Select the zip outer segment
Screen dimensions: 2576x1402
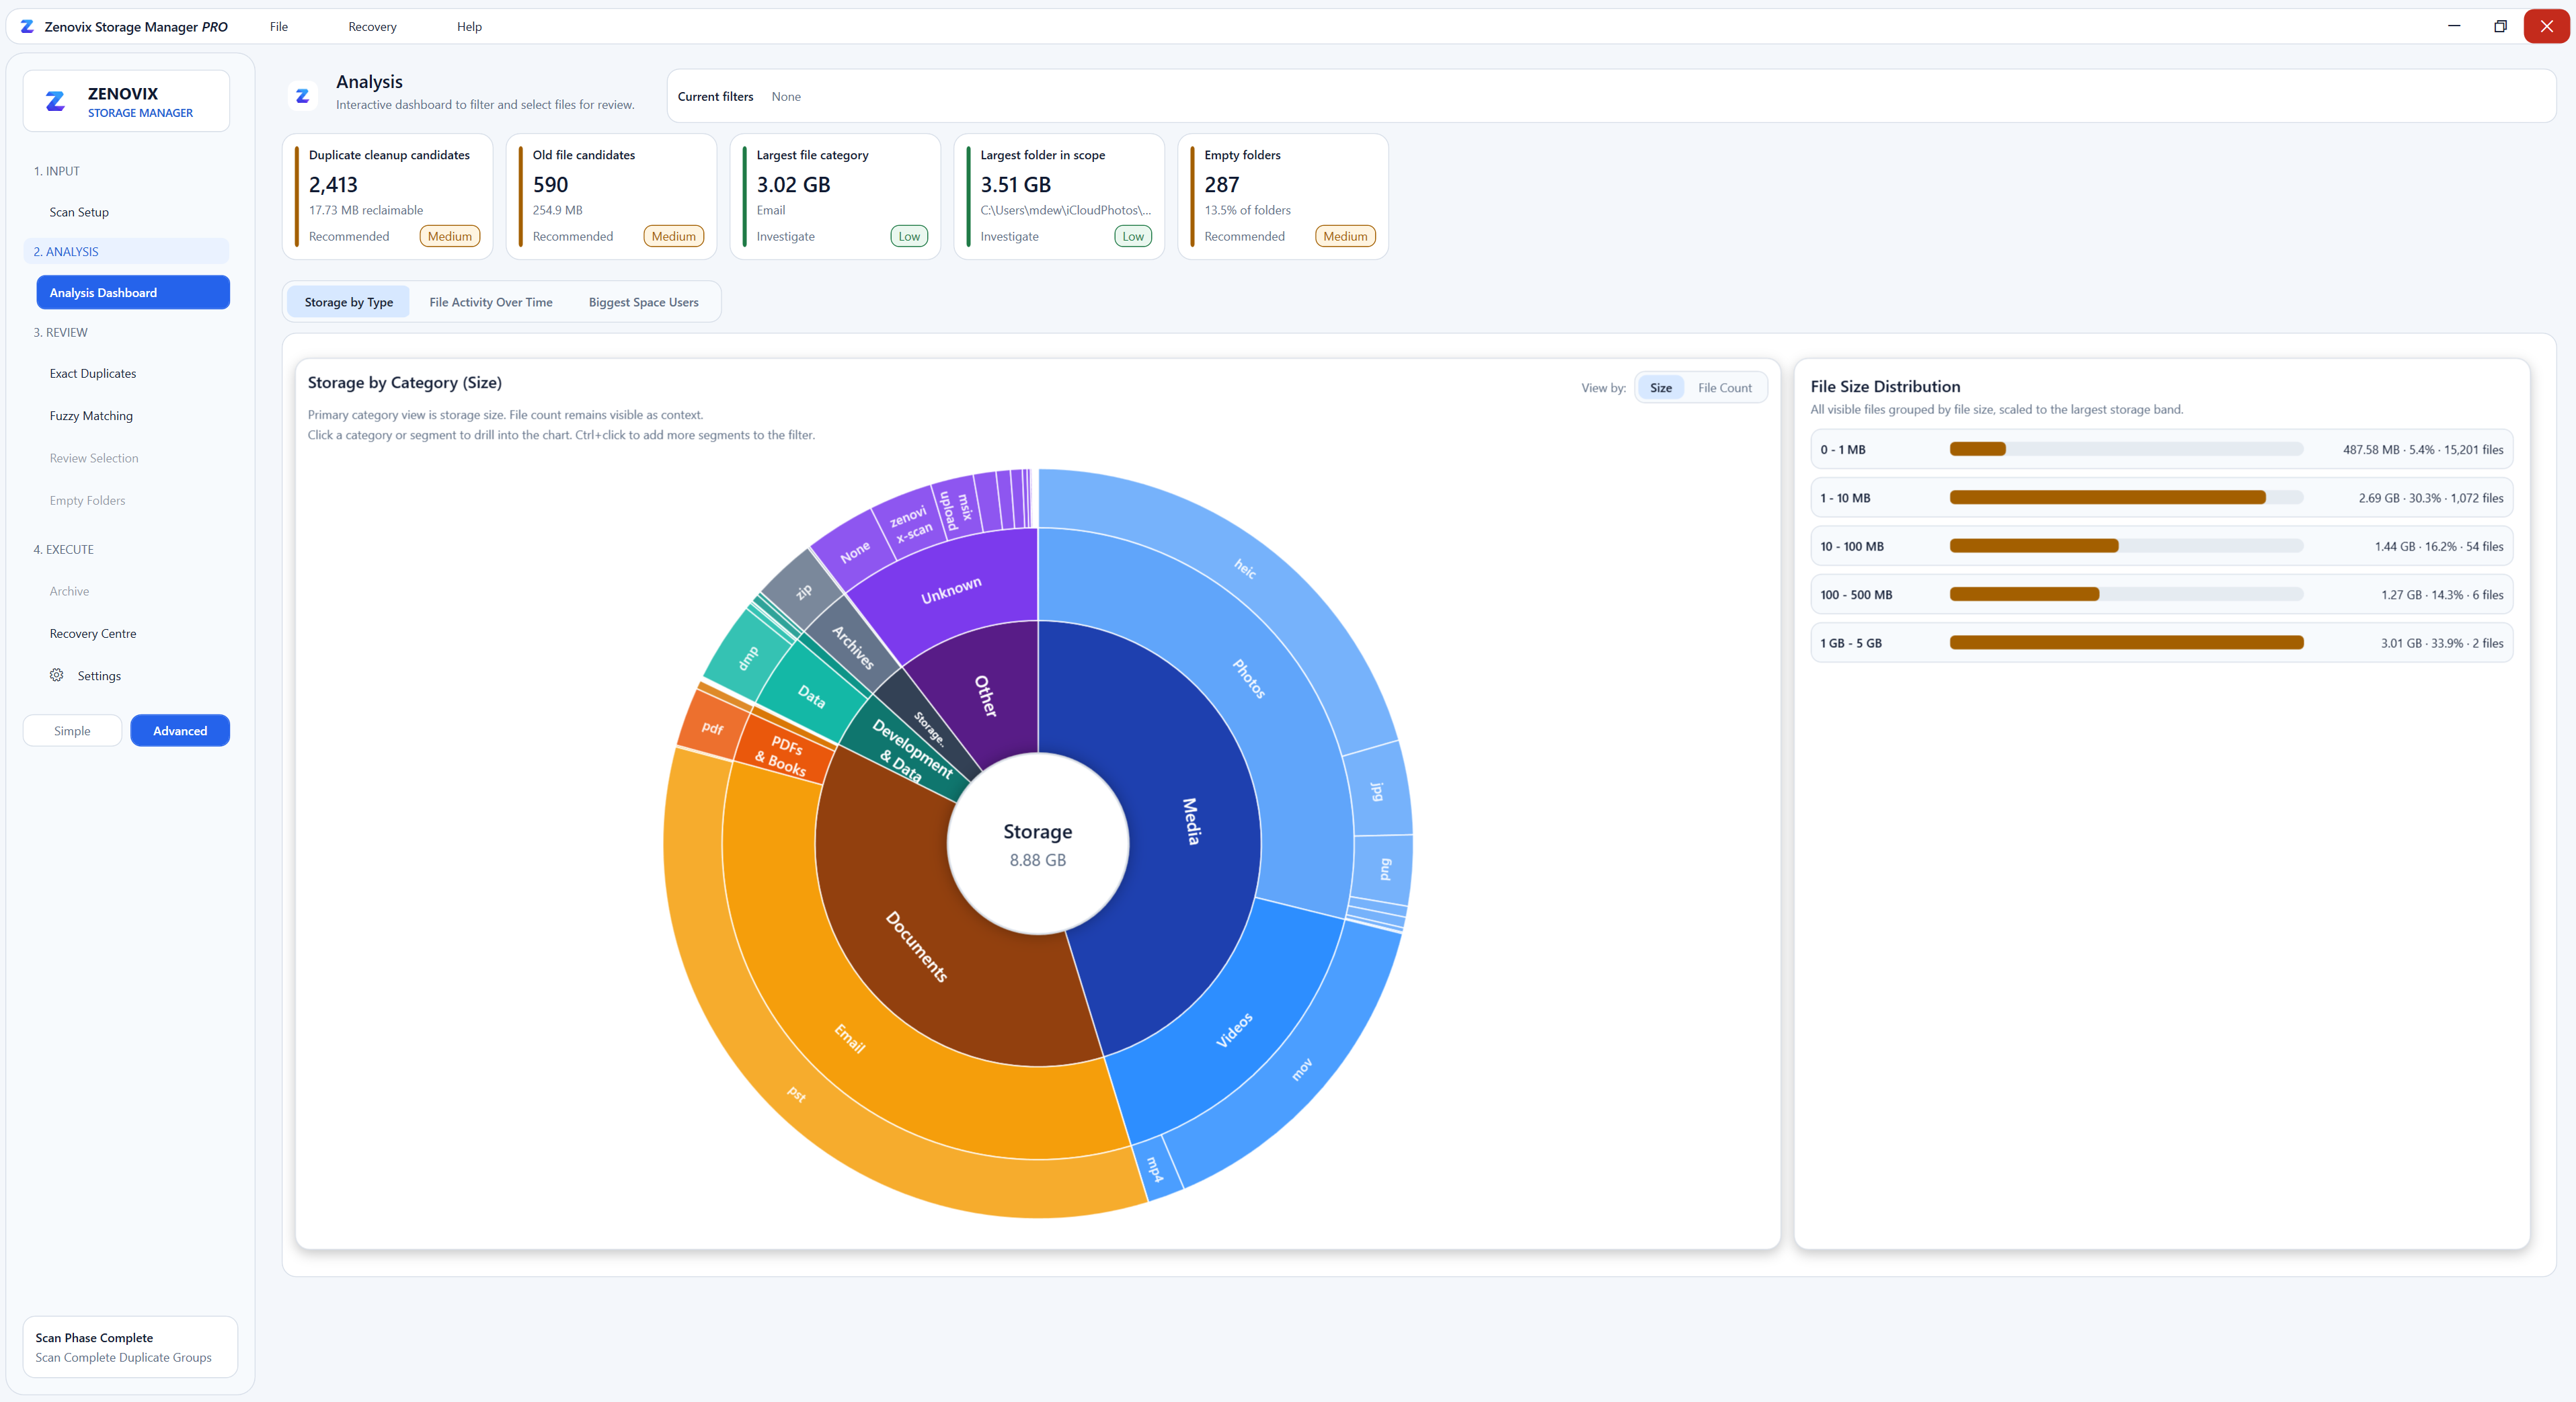coord(804,591)
